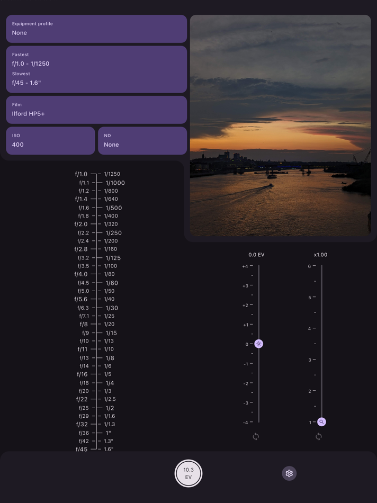Screen dimensions: 377x503
Task: Select the 1/40 shutter speed value
Action: (x=109, y=299)
